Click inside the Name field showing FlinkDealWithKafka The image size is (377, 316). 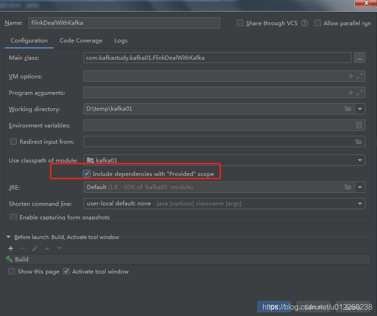[124, 22]
